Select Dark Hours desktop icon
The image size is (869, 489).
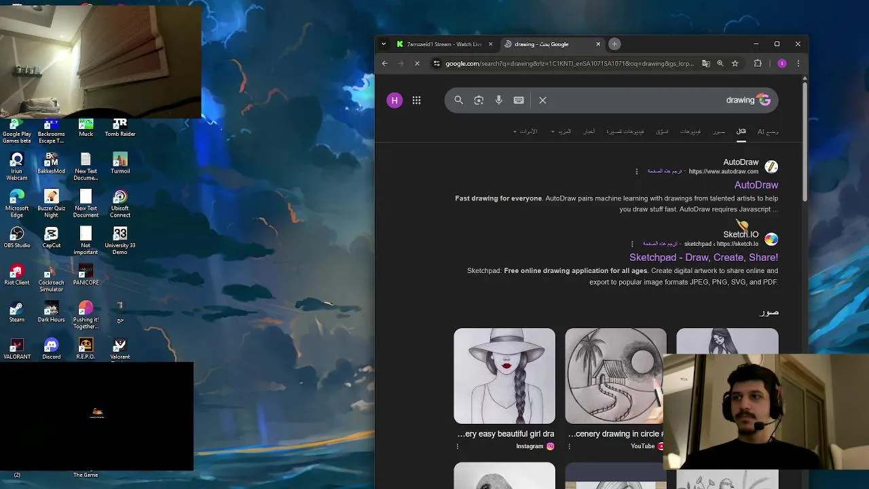tap(51, 312)
